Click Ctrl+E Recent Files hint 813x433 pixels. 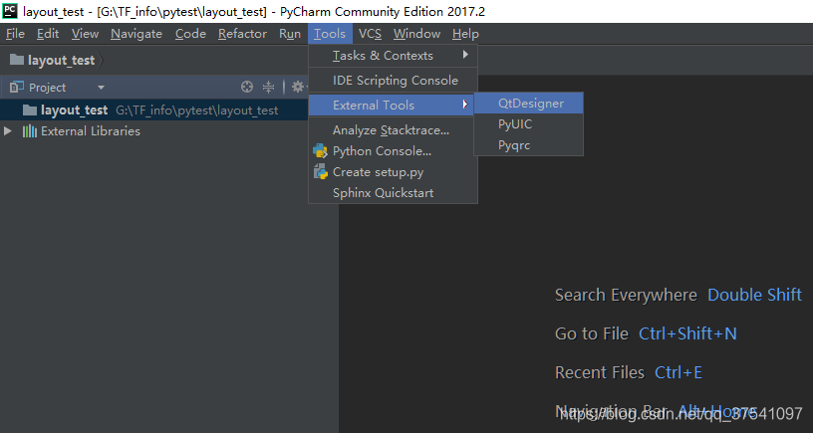678,372
